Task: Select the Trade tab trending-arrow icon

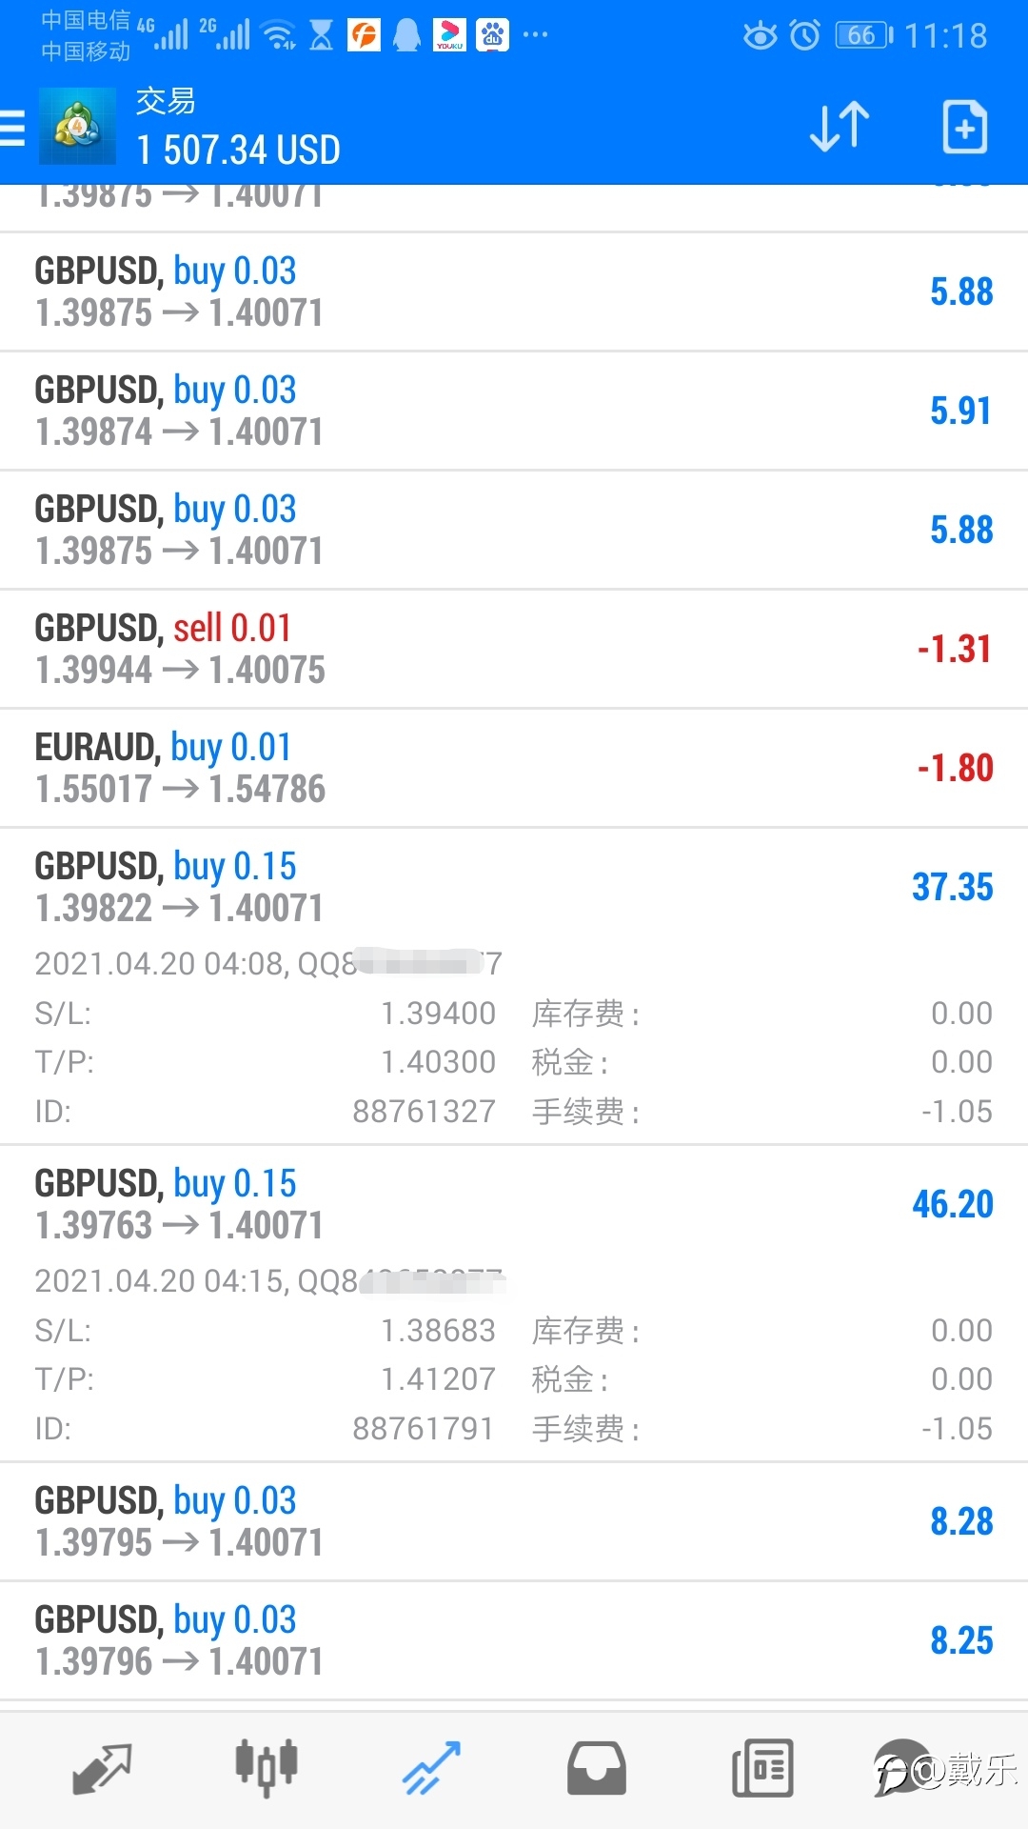Action: pyautogui.click(x=431, y=1769)
